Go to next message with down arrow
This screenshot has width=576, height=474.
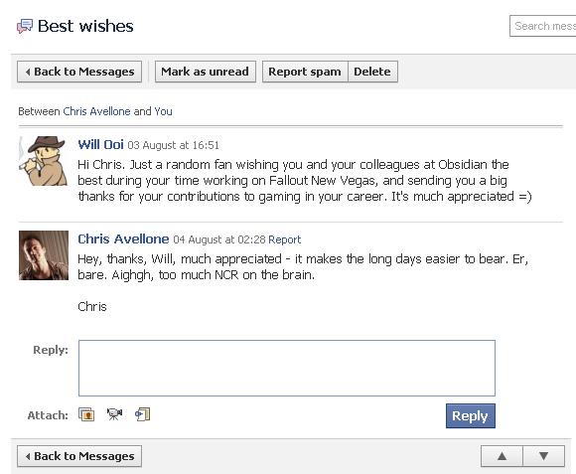[543, 456]
